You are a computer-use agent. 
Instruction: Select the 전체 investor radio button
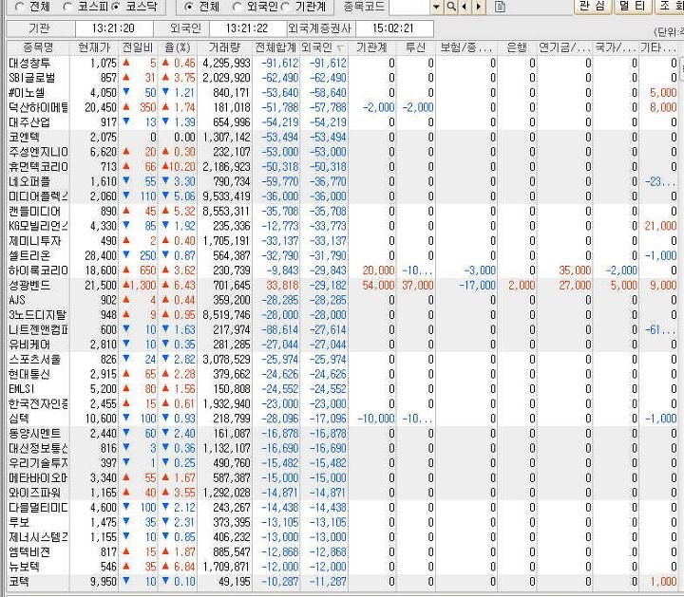(188, 7)
